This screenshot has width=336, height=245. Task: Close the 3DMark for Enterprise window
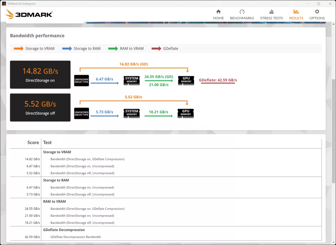(x=330, y=4)
